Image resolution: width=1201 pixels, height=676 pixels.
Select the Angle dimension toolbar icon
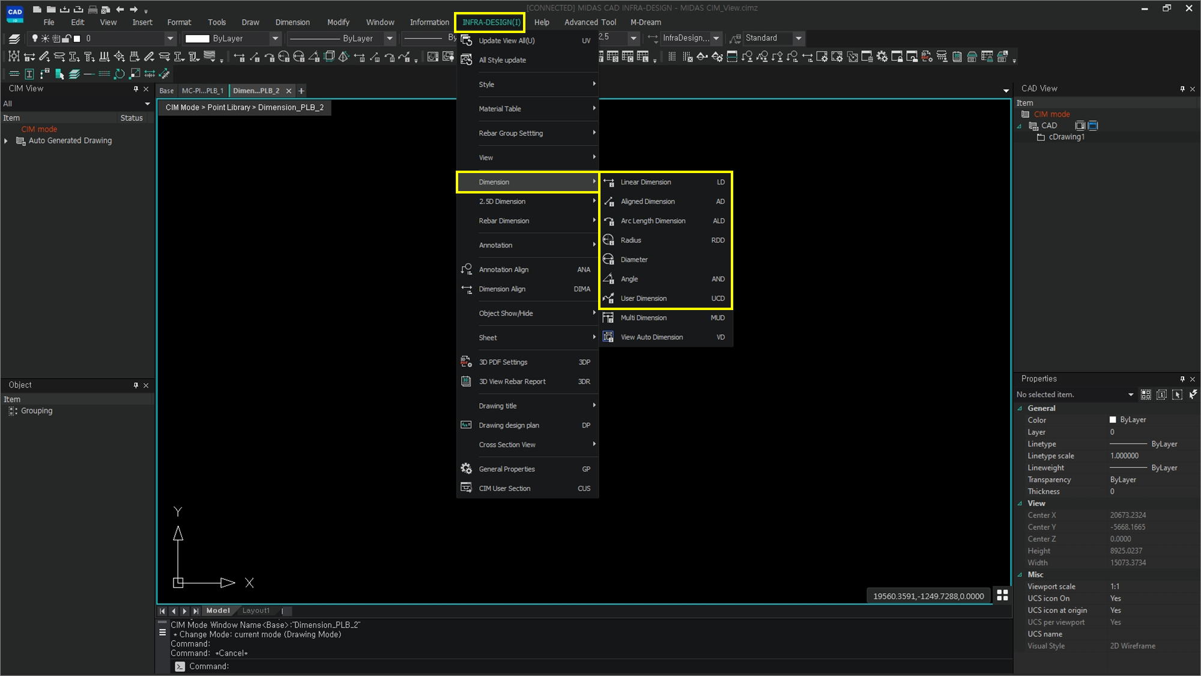[x=314, y=57]
